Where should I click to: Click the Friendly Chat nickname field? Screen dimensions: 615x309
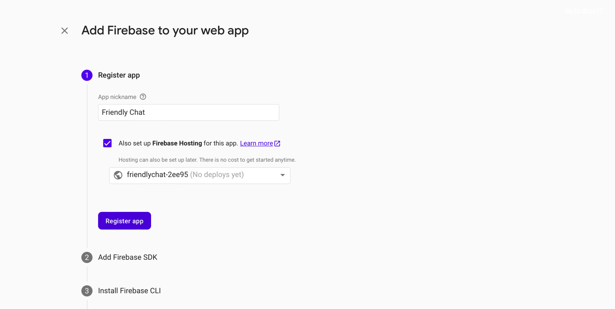[188, 112]
